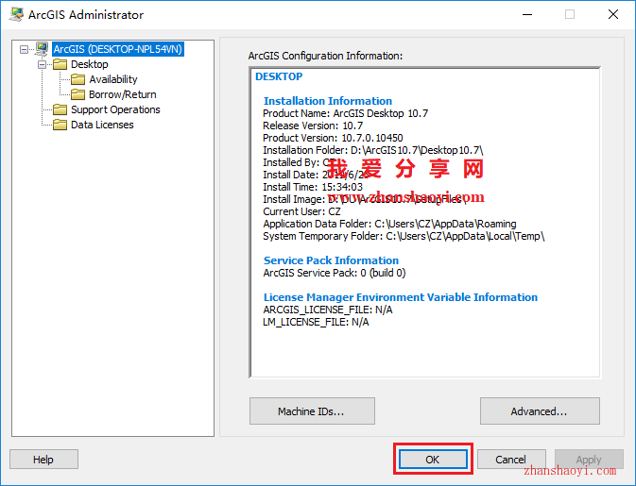
Task: Click the 'Install Time: 15:34:03' line
Action: (313, 187)
